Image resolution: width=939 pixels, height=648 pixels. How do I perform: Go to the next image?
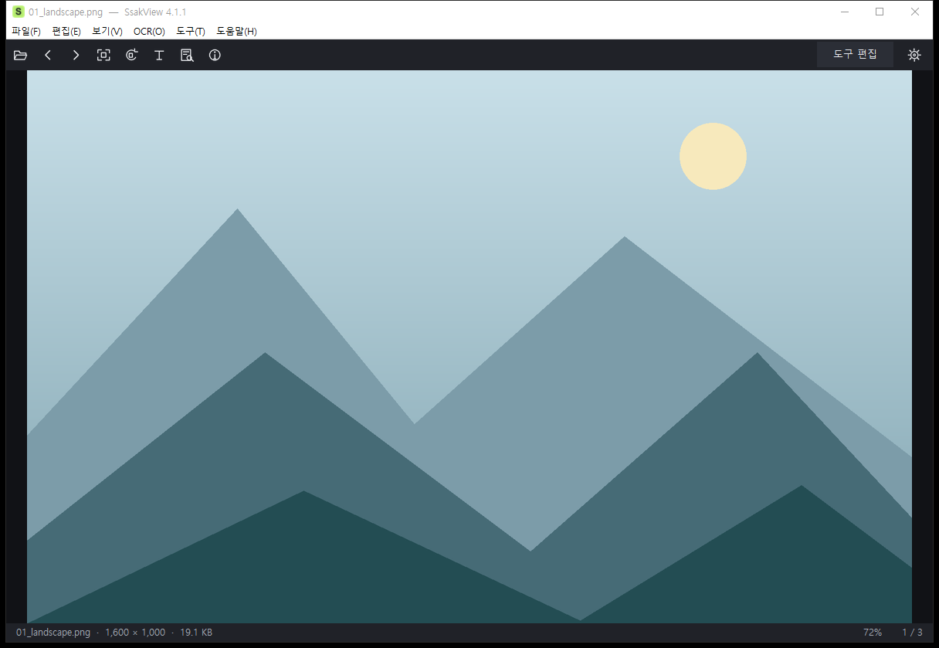coord(76,55)
